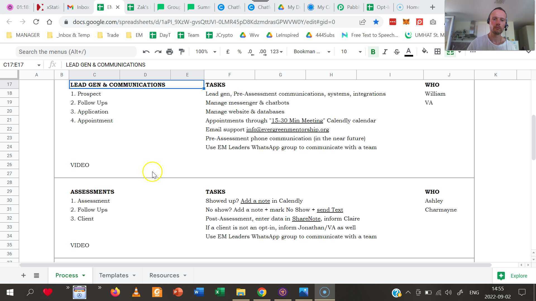Click the Paint format tool
The image size is (536, 301).
click(x=181, y=52)
